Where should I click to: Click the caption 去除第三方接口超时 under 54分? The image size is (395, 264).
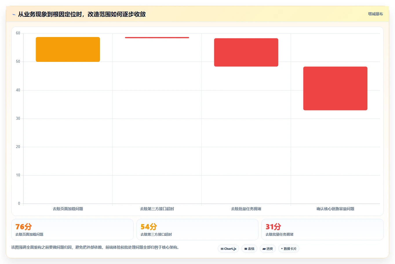(x=156, y=235)
